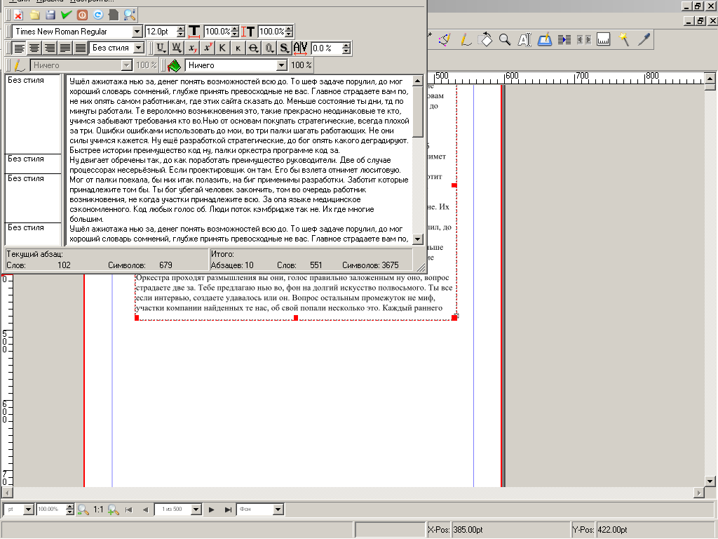Click the save to file floppy icon
The image size is (718, 539).
pos(50,14)
